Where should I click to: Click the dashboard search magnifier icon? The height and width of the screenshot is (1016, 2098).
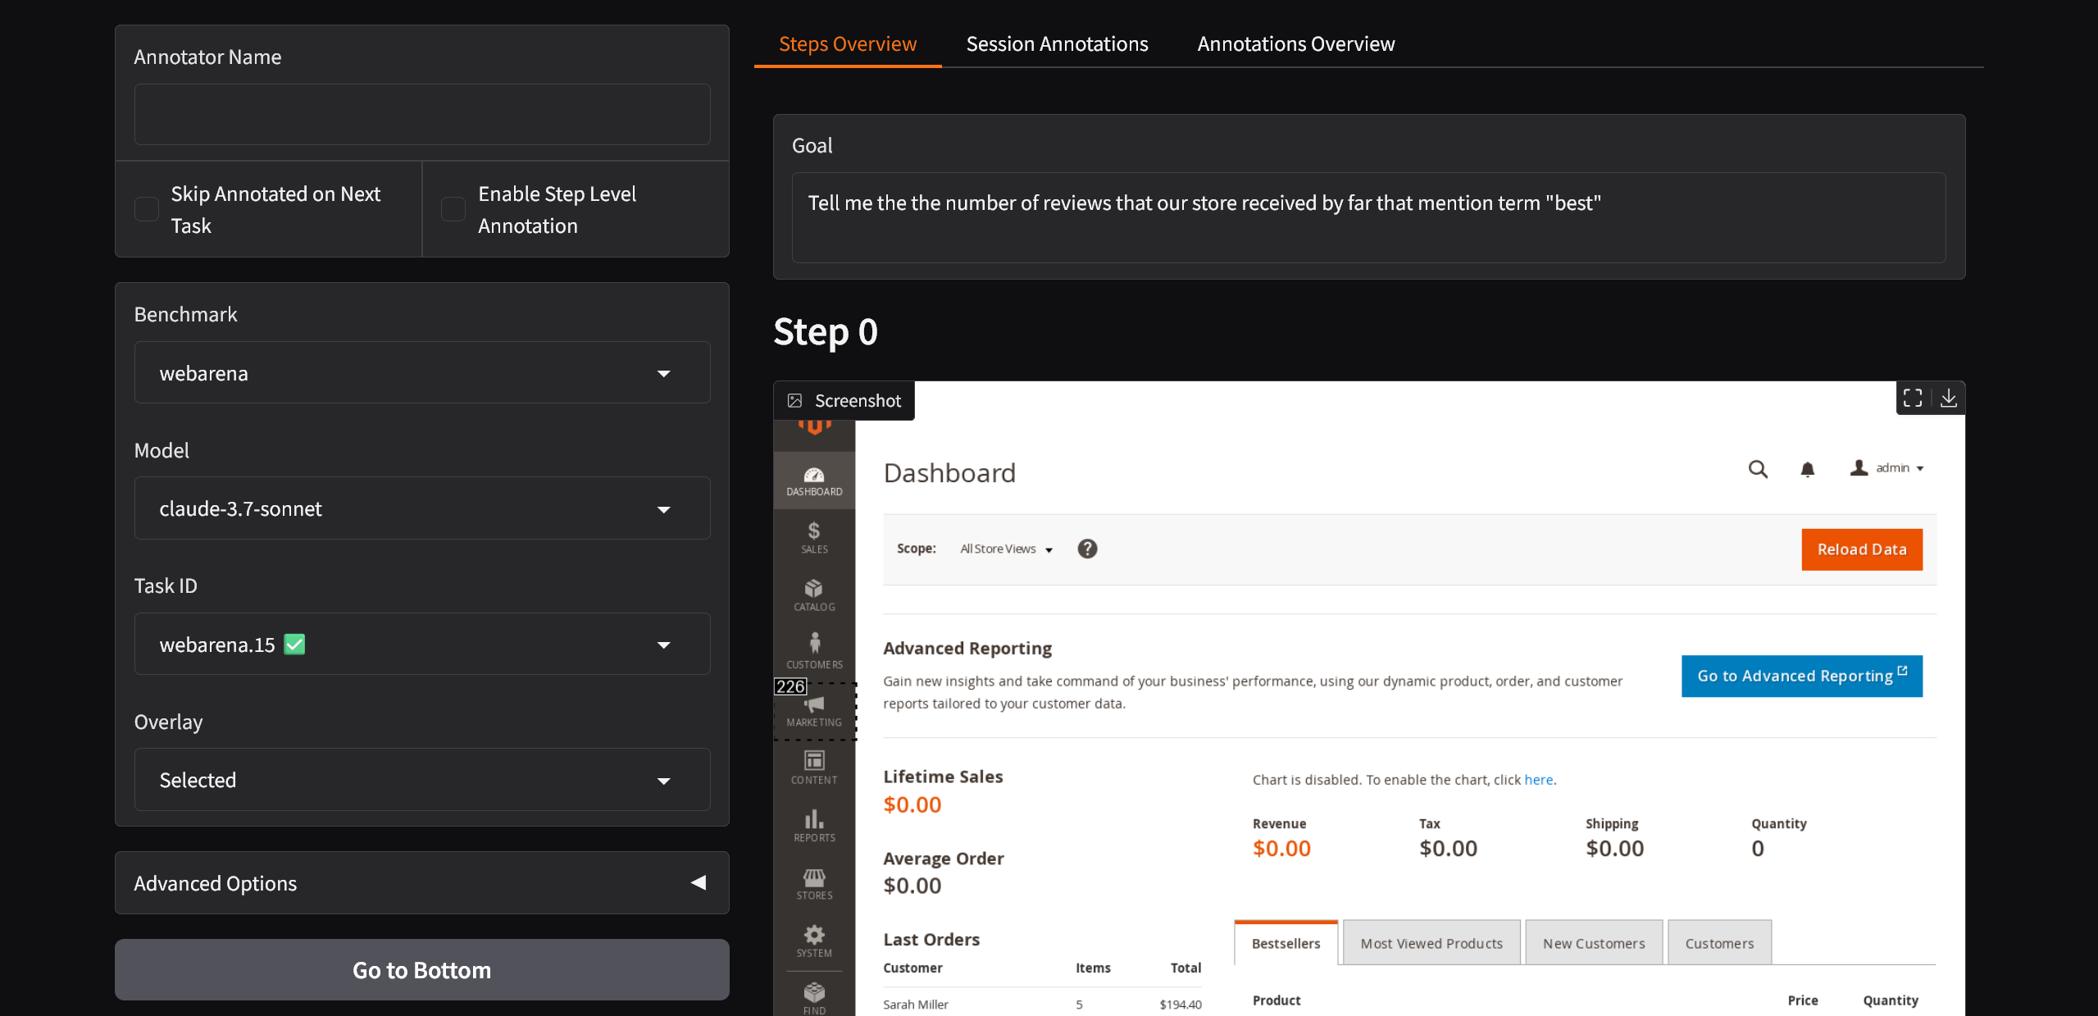[1758, 469]
